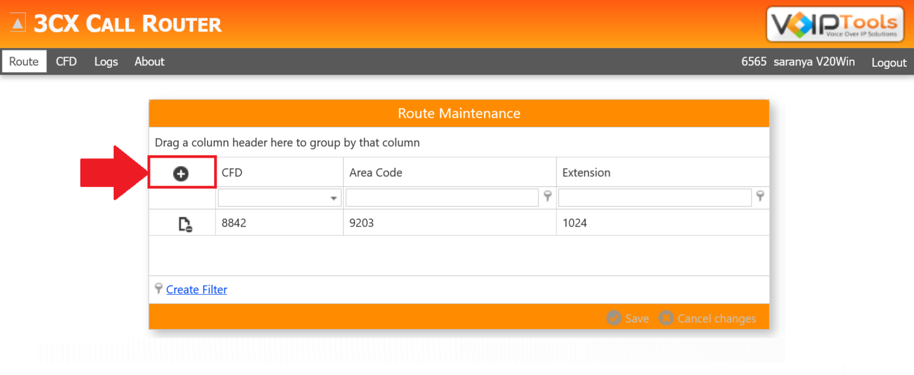
Task: Select the Route tab
Action: [x=23, y=61]
